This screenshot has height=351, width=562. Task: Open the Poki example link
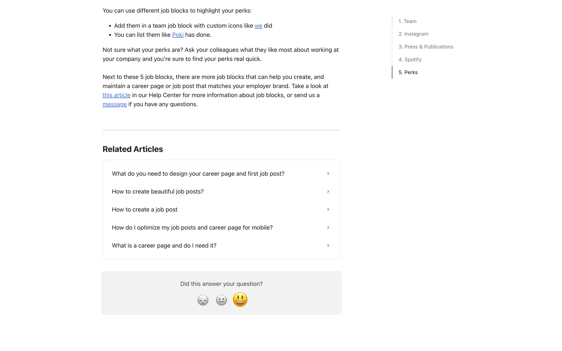click(178, 35)
